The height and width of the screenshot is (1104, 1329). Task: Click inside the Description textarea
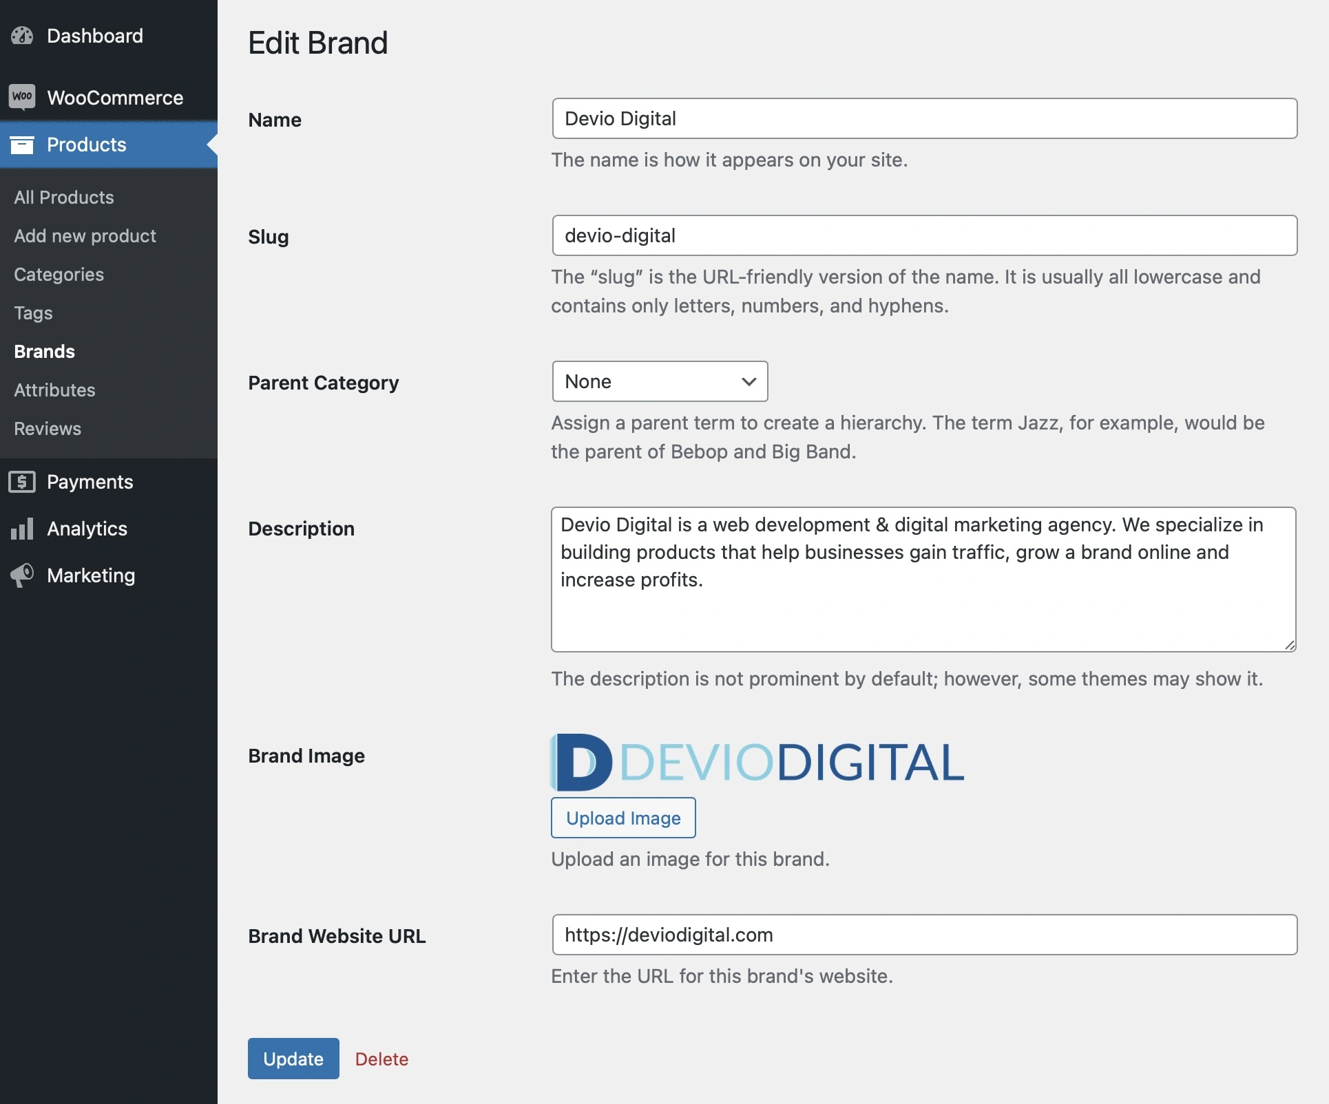pos(923,580)
